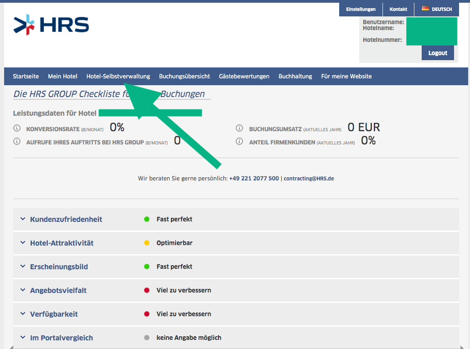Screen dimensions: 470x349
Task: Open the Mein Hotel menu
Action: pyautogui.click(x=62, y=77)
